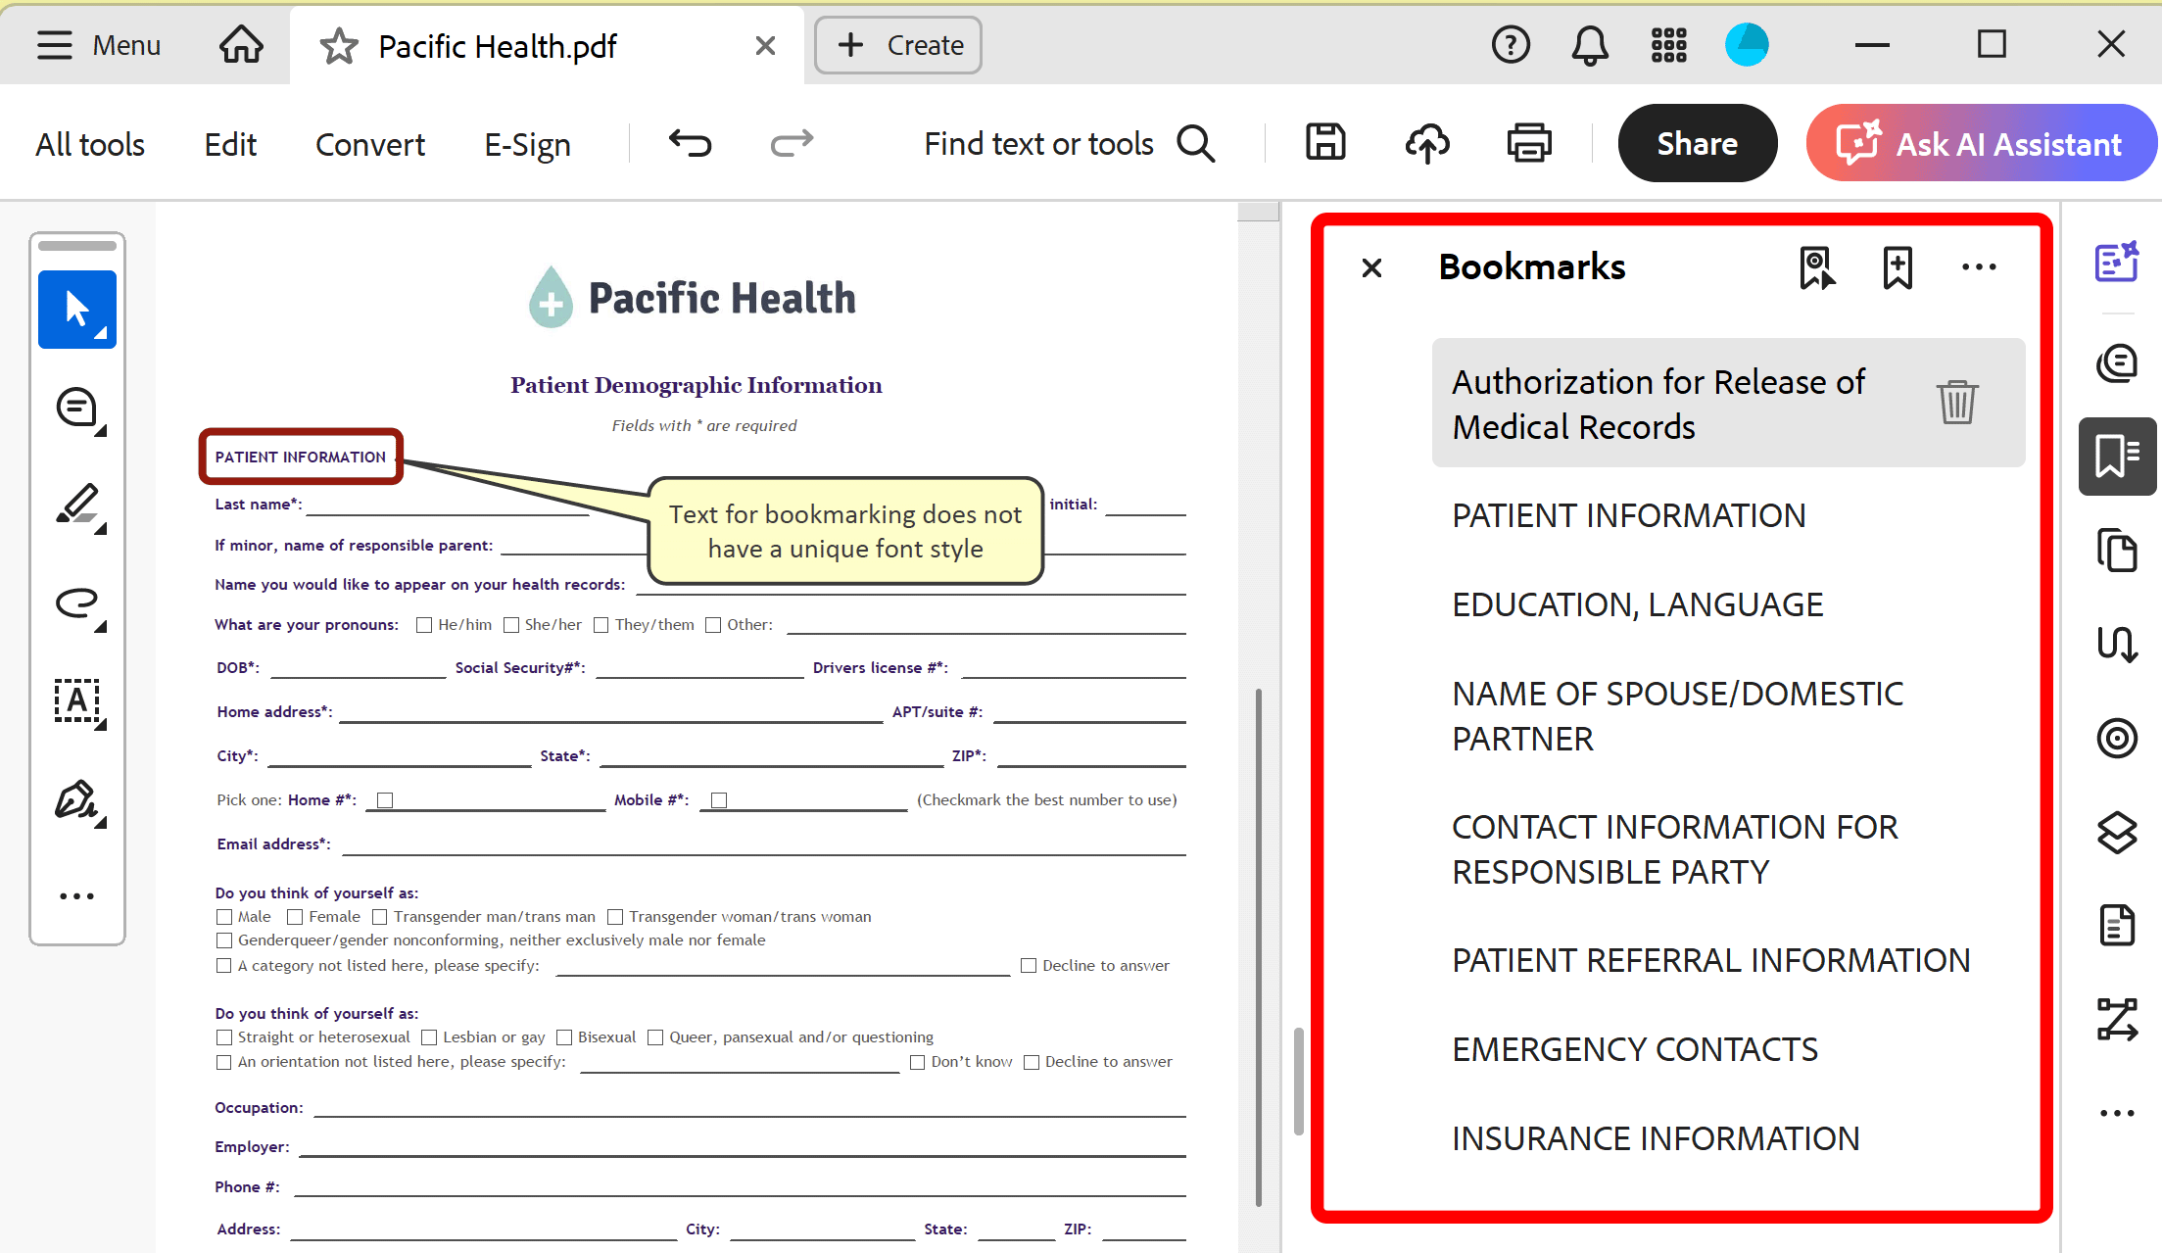Click Find current bookmark icon
Image resolution: width=2162 pixels, height=1253 pixels.
pos(1817,267)
